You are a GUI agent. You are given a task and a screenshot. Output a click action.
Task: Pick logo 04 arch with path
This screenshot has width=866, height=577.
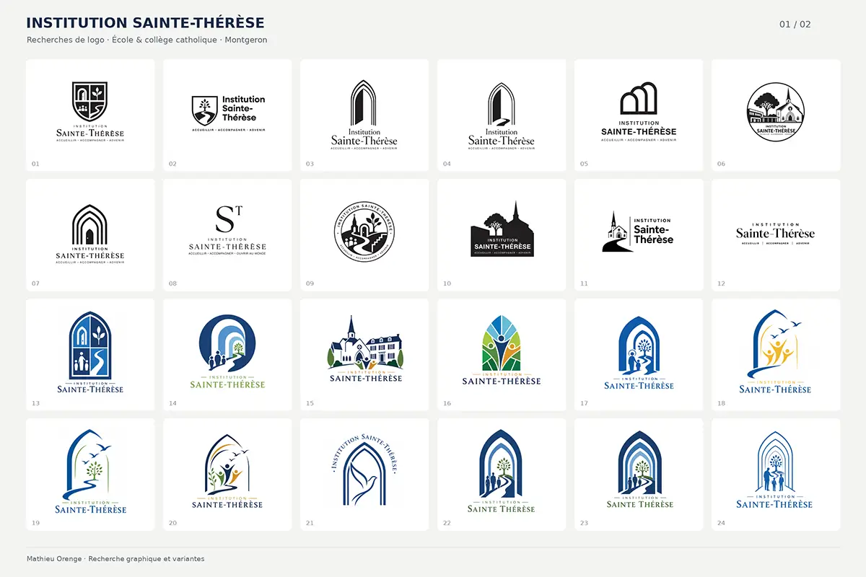[x=502, y=115]
